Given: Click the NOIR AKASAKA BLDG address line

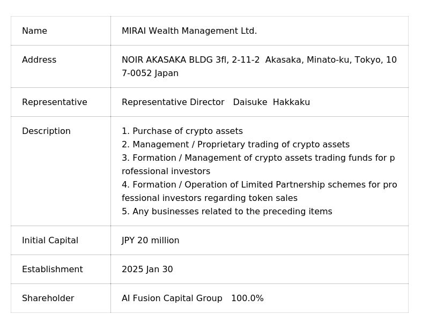Looking at the screenshot, I should pyautogui.click(x=259, y=60).
